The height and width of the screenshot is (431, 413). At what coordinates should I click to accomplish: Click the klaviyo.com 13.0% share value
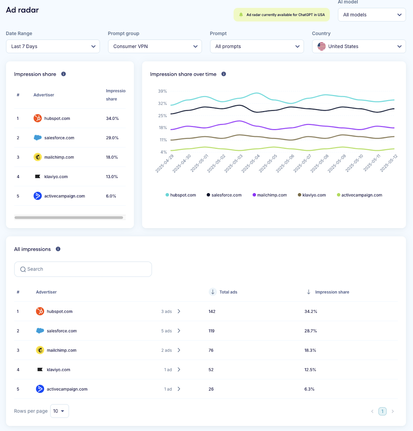tap(112, 177)
